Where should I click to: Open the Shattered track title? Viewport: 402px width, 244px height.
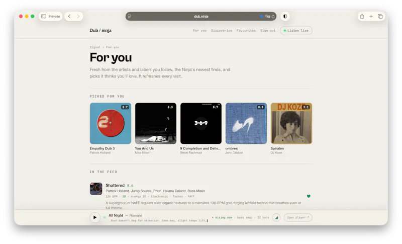115,185
